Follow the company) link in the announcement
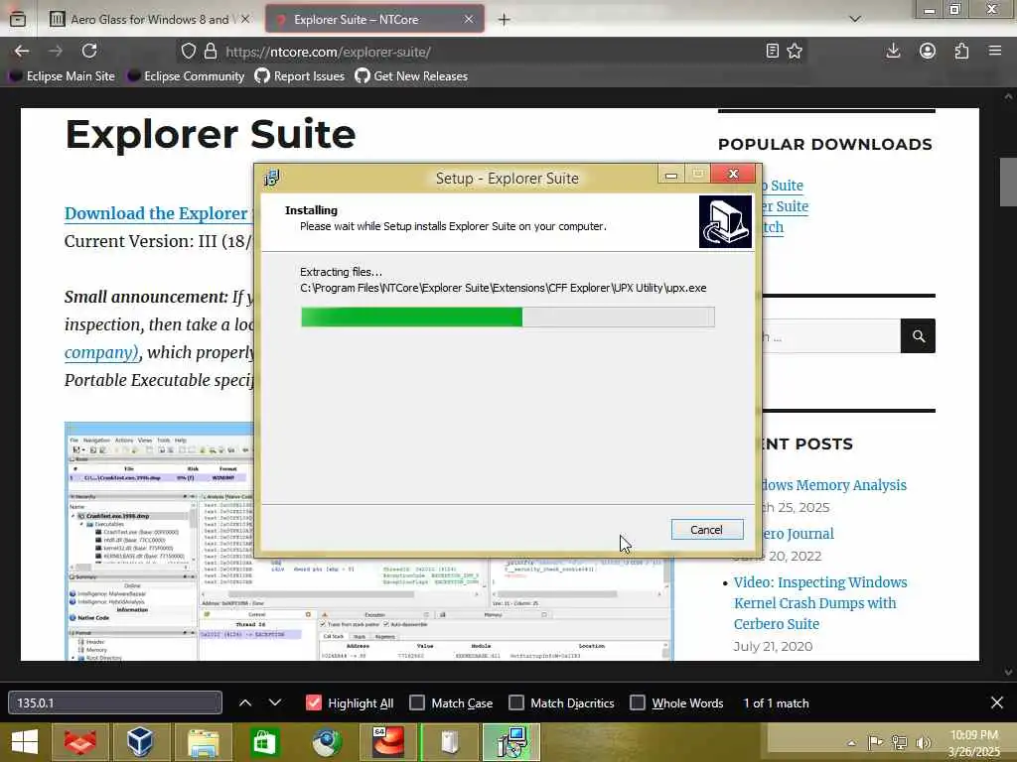The image size is (1017, 762). coord(101,352)
